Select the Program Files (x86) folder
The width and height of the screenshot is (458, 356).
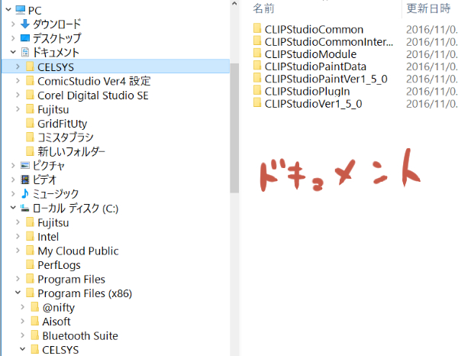[x=85, y=293]
